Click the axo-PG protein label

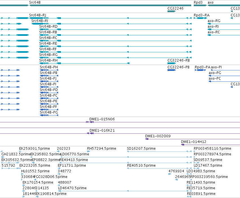[215, 73]
